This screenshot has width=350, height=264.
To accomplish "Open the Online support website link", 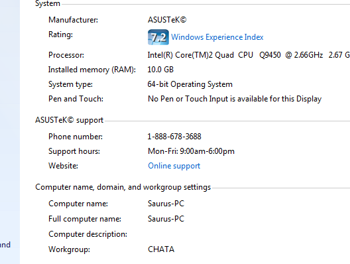I will [174, 166].
